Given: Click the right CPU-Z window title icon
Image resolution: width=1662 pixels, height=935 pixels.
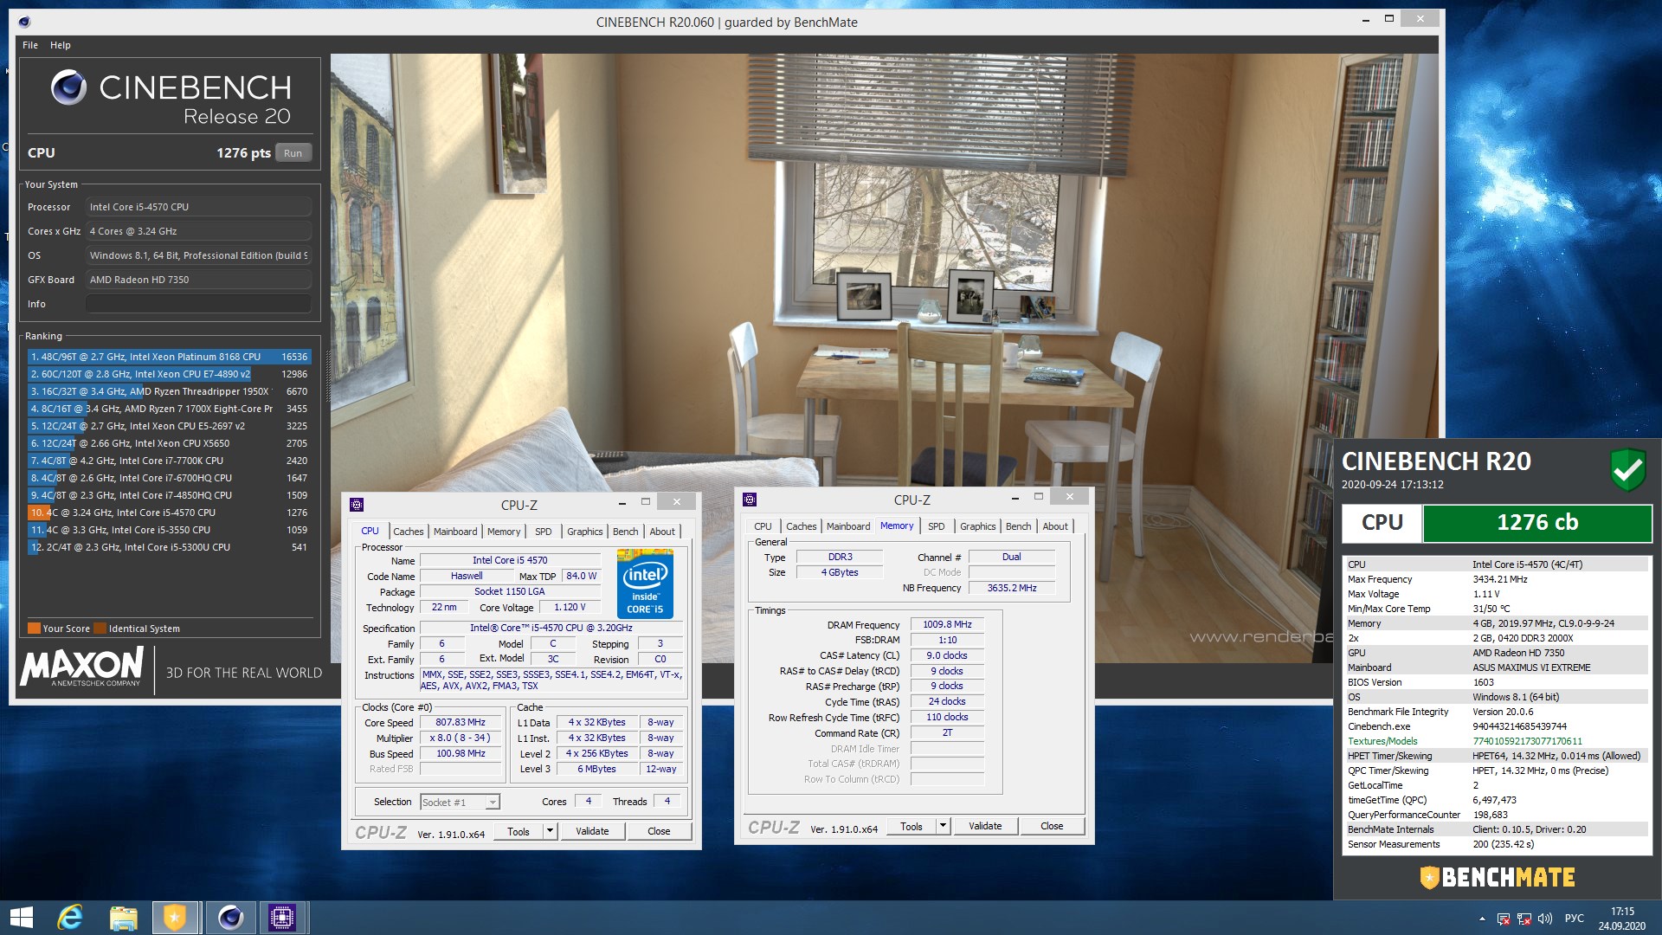Looking at the screenshot, I should click(x=750, y=500).
